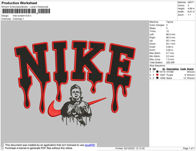Click 'Colorway 1' value
The image size is (196, 151).
point(18,19)
